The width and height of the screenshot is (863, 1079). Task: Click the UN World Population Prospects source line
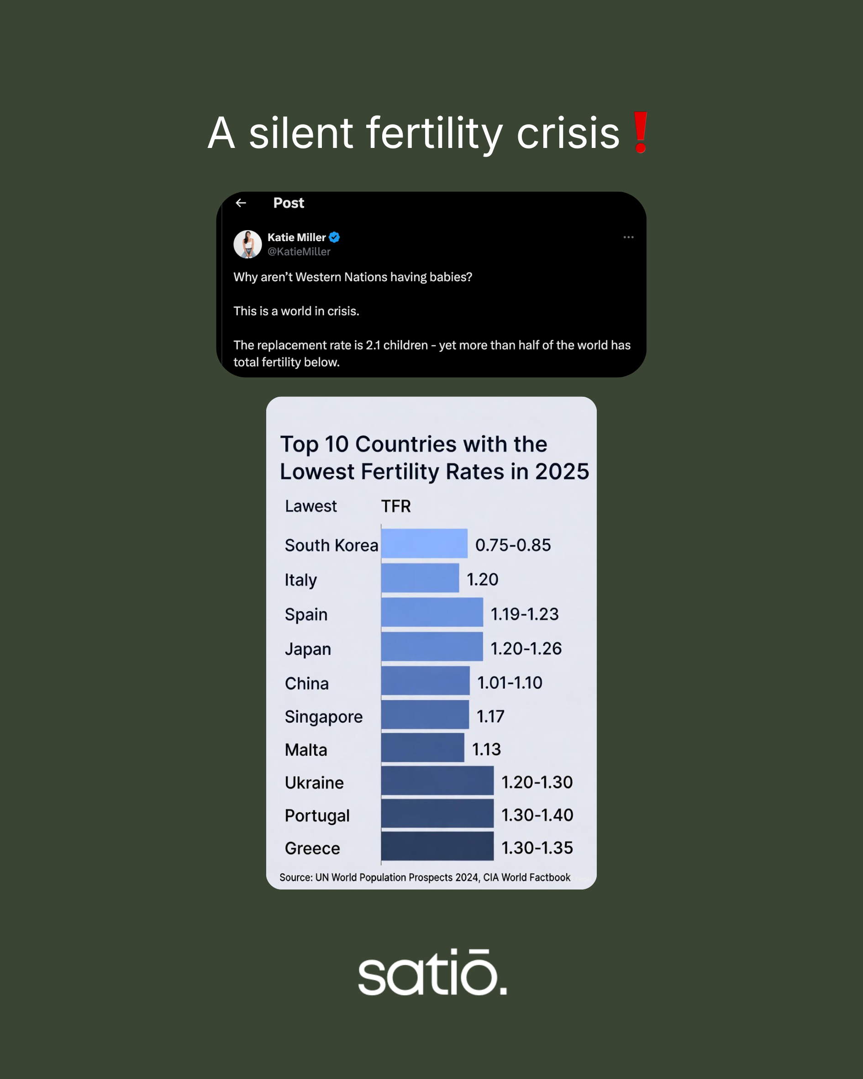point(425,877)
